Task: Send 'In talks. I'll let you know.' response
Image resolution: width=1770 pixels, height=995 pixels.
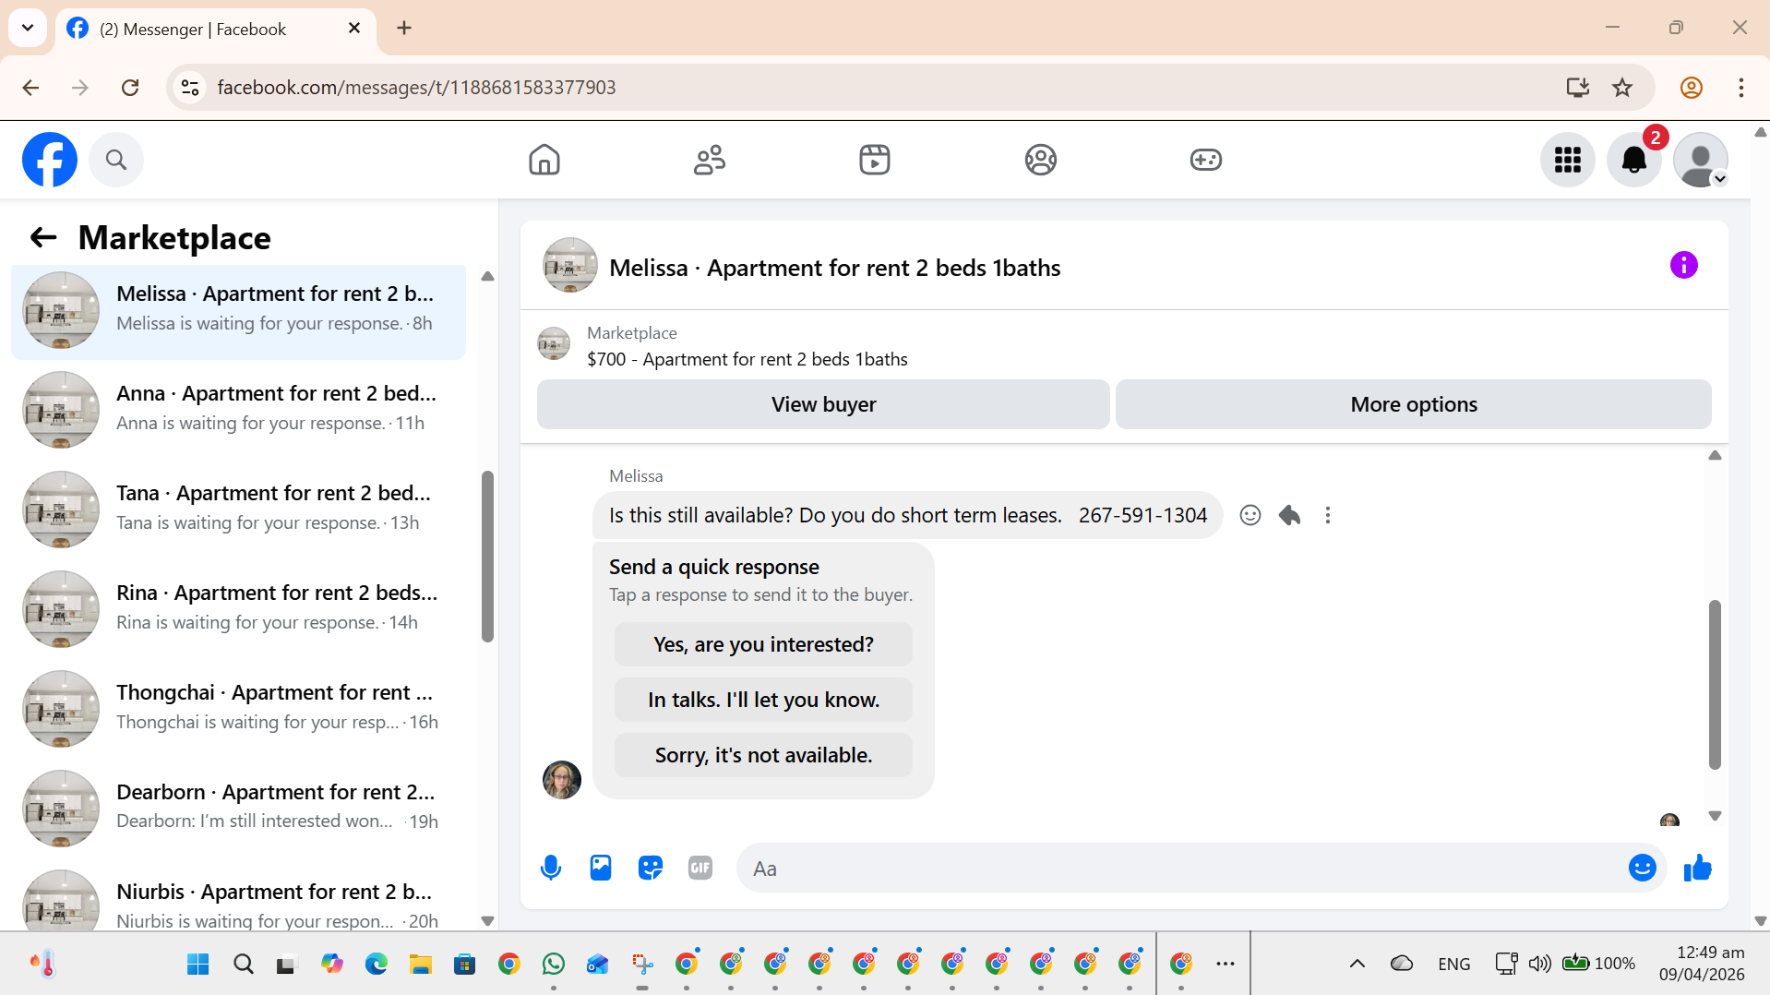Action: (763, 700)
